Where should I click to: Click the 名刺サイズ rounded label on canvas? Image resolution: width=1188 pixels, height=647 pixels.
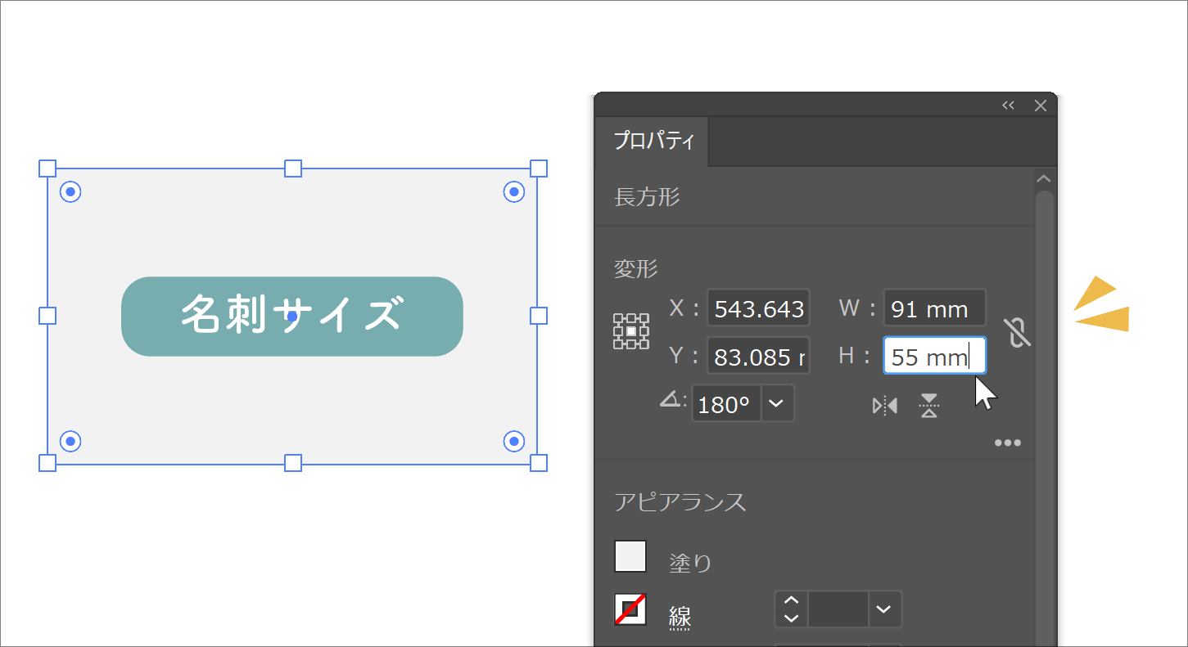pos(292,316)
